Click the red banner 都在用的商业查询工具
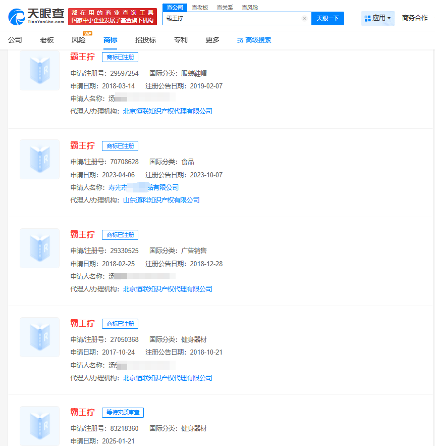Viewport: 435px width, 446px height. [113, 17]
